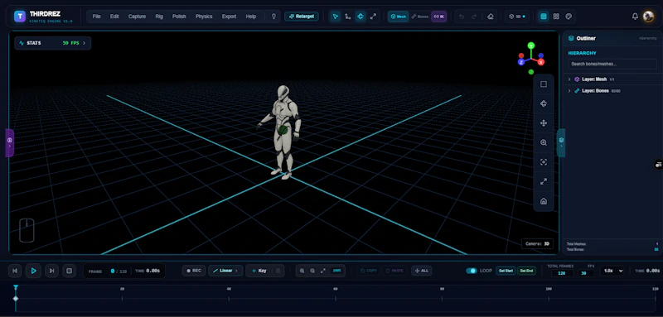Click the Thirdrez logo icon
This screenshot has width=663, height=317.
(19, 17)
